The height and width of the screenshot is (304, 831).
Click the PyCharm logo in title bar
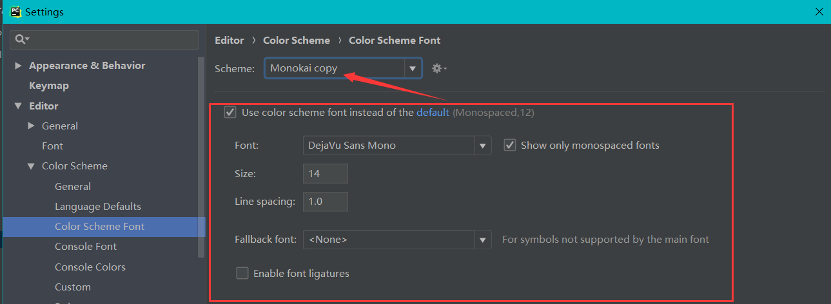click(14, 12)
